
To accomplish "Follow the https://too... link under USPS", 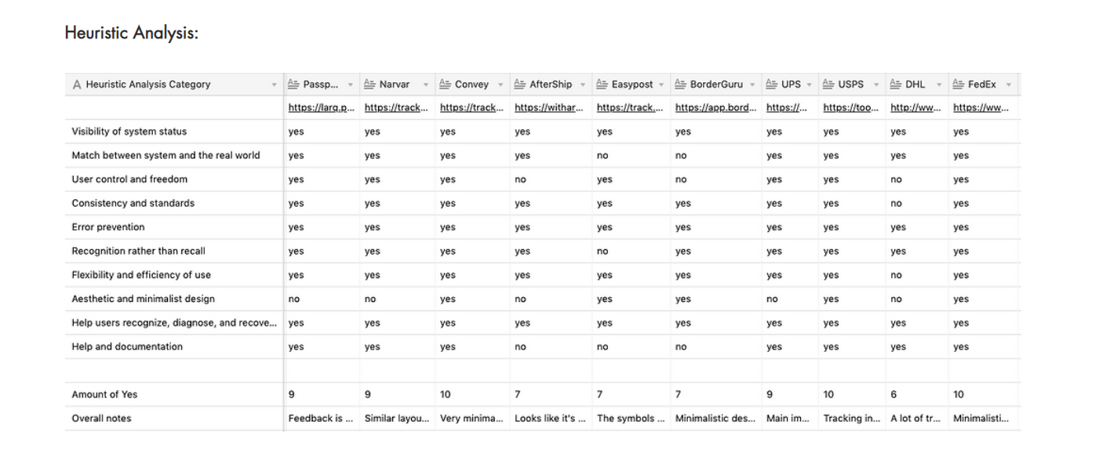I will 851,108.
